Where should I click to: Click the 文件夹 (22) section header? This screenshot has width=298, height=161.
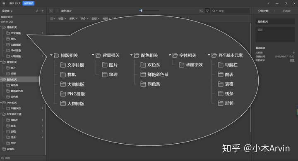coord(7,22)
